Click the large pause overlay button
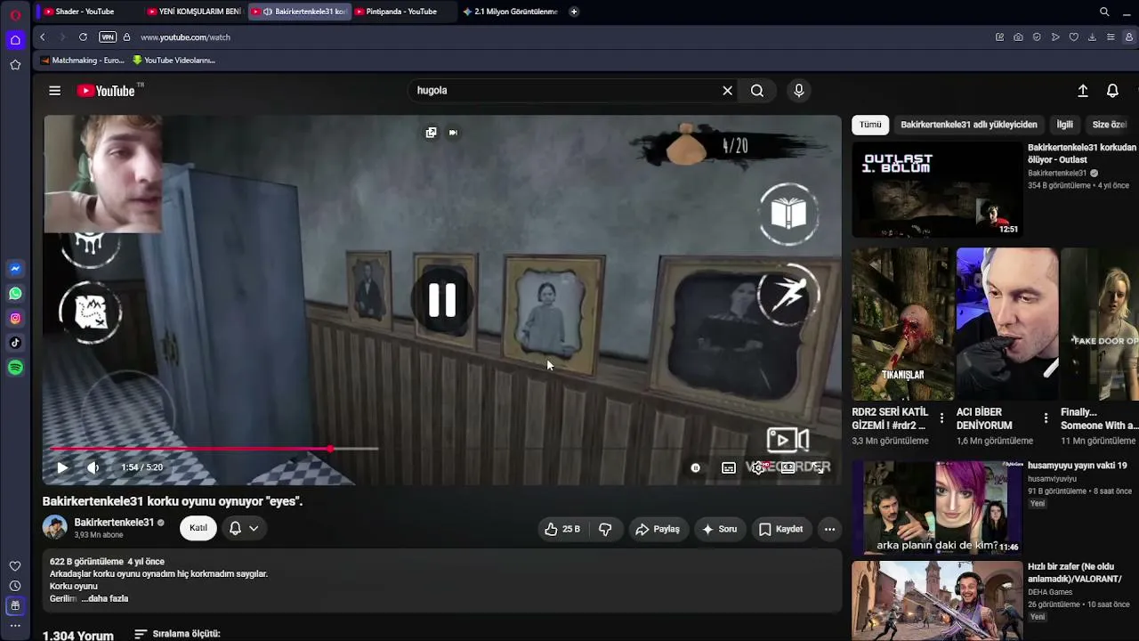This screenshot has height=641, width=1139. coord(442,300)
